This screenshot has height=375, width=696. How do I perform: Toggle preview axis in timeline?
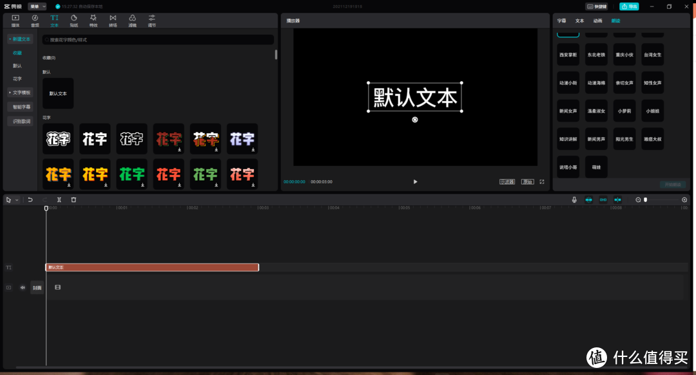pos(617,200)
